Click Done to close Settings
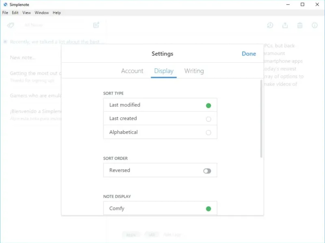 click(x=249, y=54)
